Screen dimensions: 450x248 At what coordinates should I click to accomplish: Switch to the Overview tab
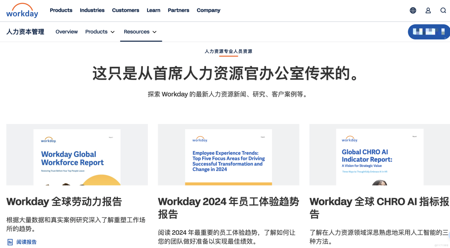pos(67,32)
